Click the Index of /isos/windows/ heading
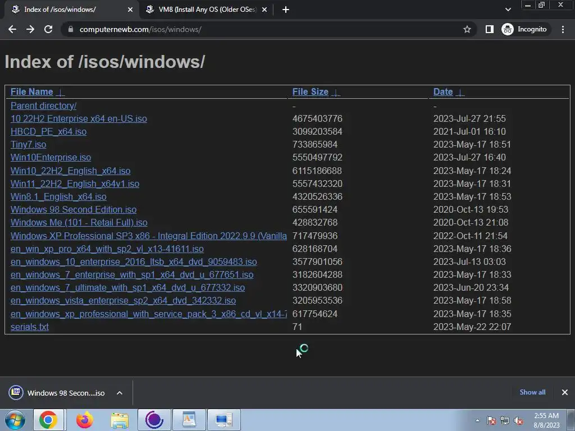Viewport: 575px width, 431px height. point(104,62)
